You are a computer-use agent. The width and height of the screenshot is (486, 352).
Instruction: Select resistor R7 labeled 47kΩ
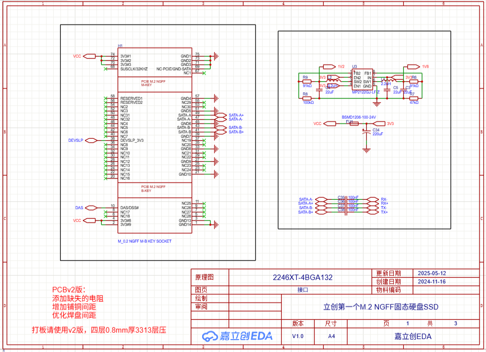point(413,97)
